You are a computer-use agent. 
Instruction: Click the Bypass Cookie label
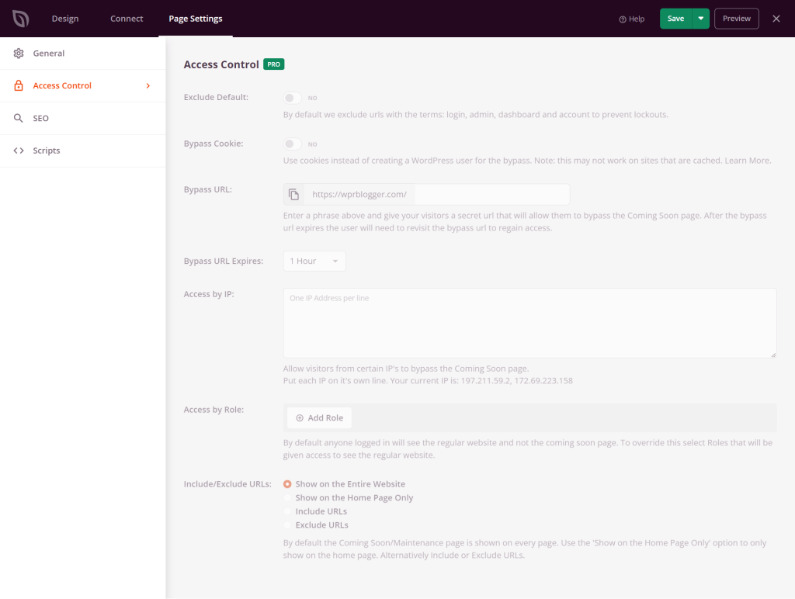[x=214, y=144]
